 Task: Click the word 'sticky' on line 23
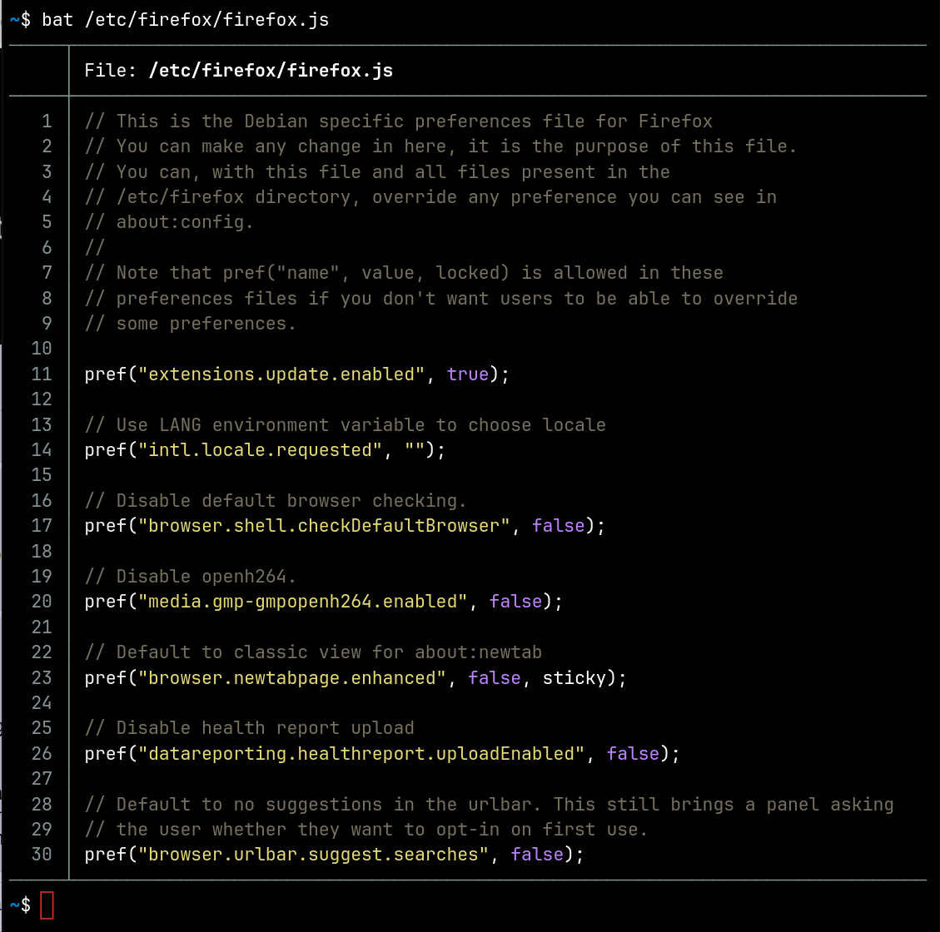tap(574, 678)
